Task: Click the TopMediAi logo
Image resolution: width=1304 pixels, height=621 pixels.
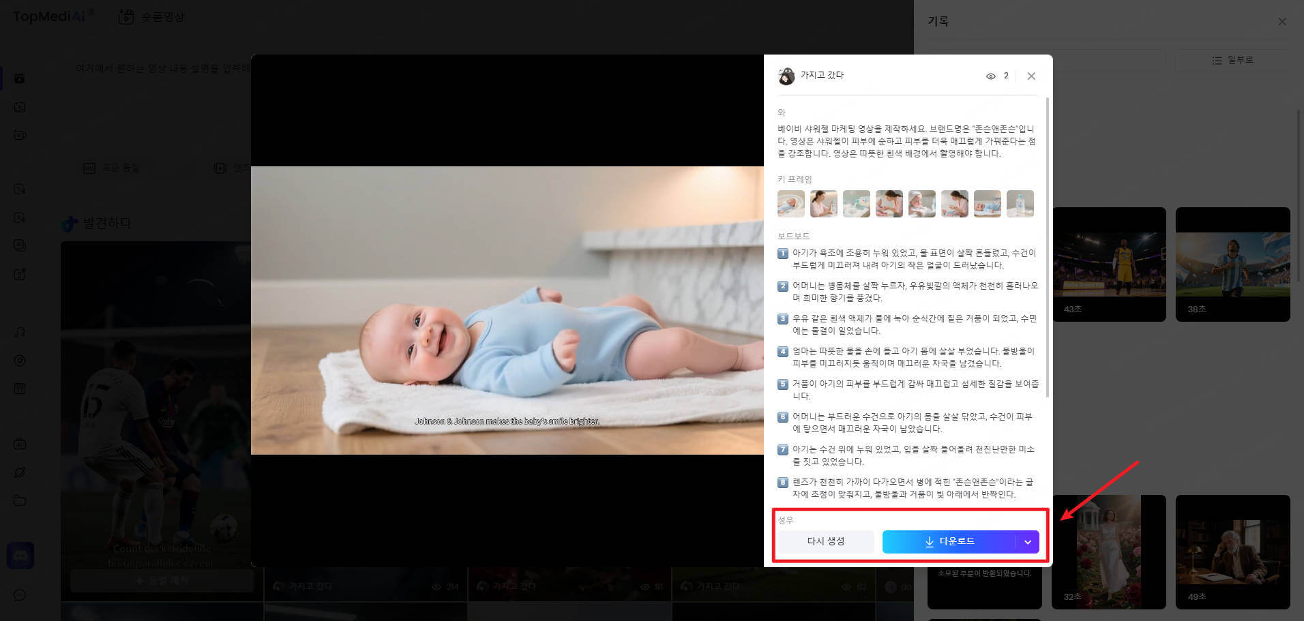Action: tap(54, 16)
